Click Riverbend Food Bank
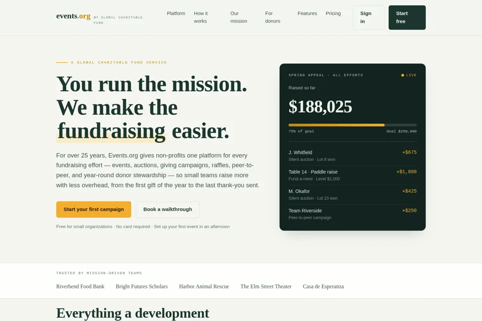482x321 pixels. [x=80, y=286]
